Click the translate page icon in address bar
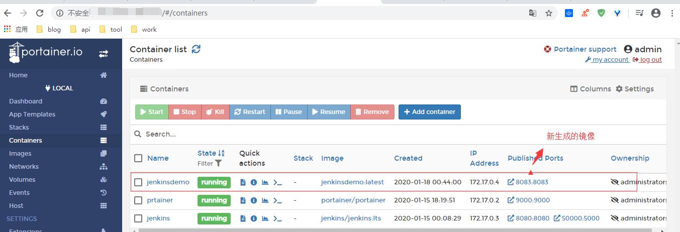Image resolution: width=680 pixels, height=232 pixels. coord(533,13)
